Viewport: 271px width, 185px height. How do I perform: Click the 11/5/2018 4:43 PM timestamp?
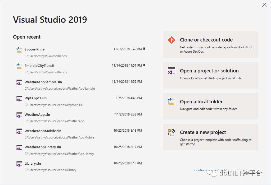point(128,98)
